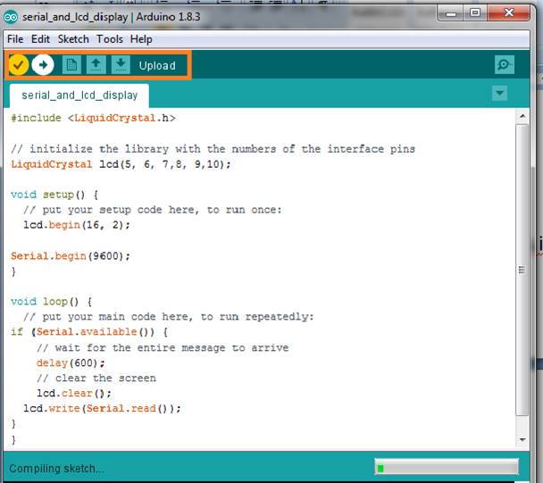Click the 'if (Serial.available()) {' line
Image resolution: width=543 pixels, height=483 pixels.
coord(89,332)
